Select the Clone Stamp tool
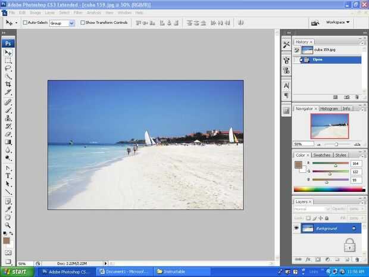The image size is (369, 277). click(x=8, y=118)
